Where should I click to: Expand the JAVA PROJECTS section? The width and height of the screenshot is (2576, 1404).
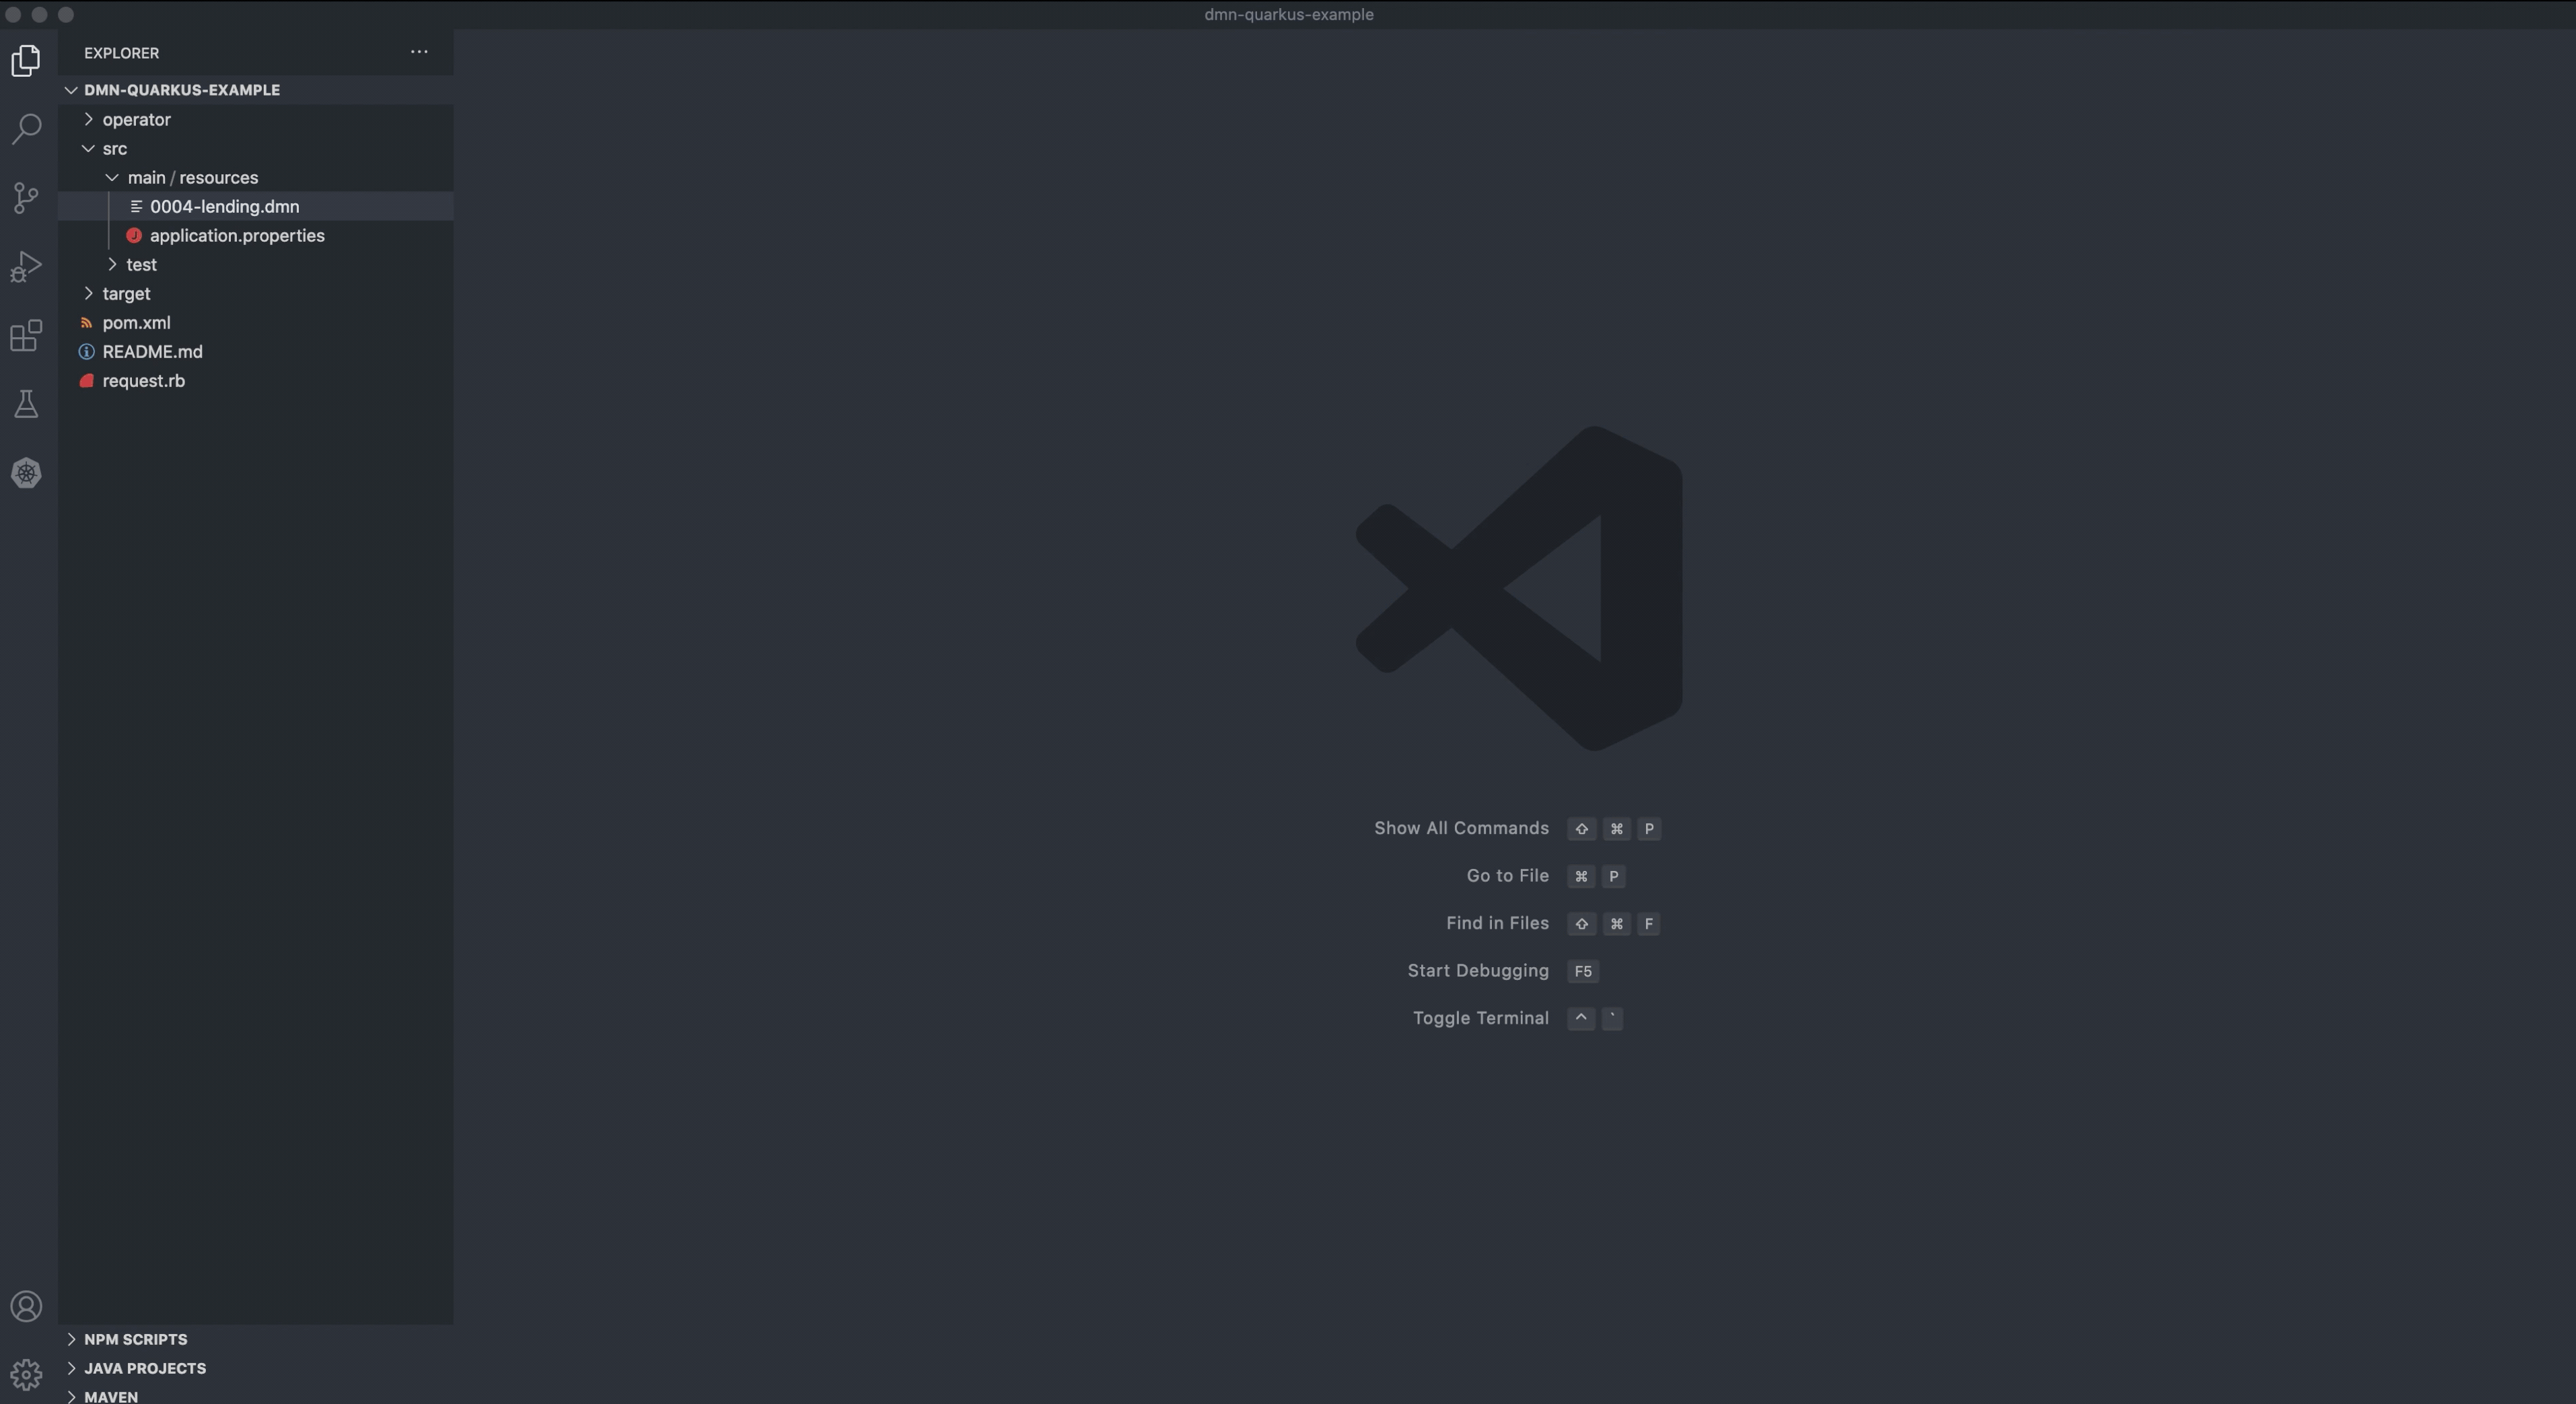144,1368
